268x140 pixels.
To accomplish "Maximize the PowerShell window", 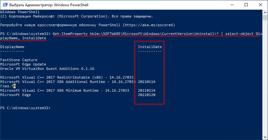I will (x=246, y=5).
